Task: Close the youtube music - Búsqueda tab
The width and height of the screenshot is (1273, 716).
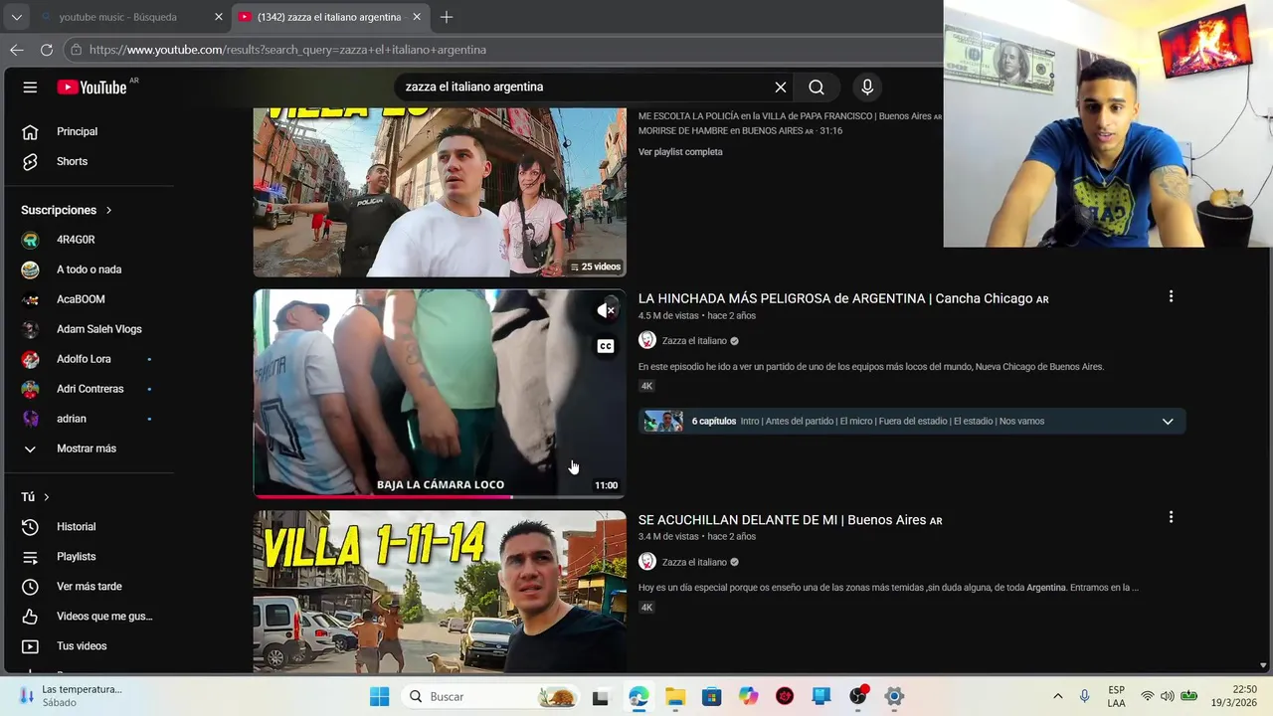Action: [219, 17]
